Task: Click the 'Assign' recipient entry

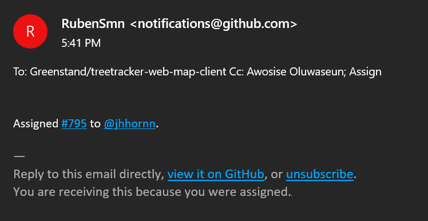Action: [366, 72]
